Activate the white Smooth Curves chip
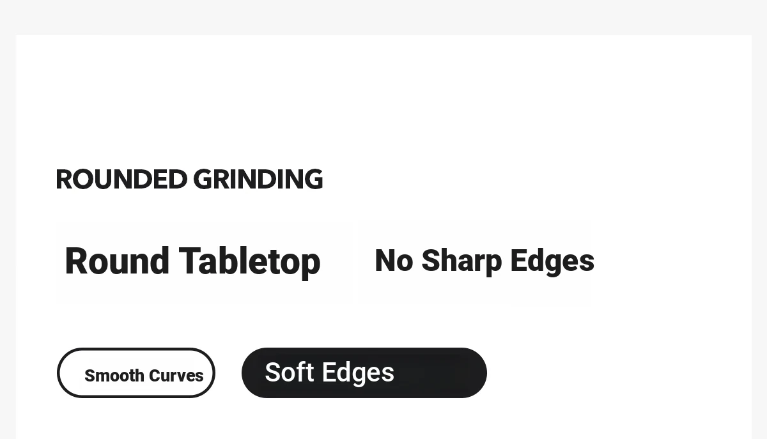The width and height of the screenshot is (767, 439). click(x=136, y=373)
